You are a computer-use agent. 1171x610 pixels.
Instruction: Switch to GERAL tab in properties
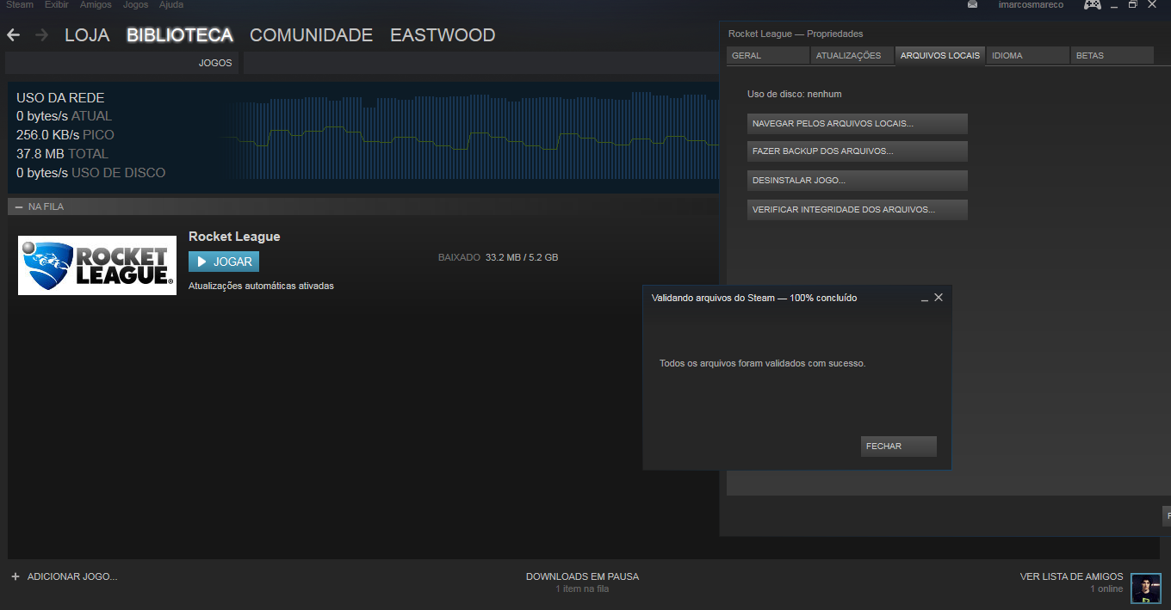click(x=768, y=55)
